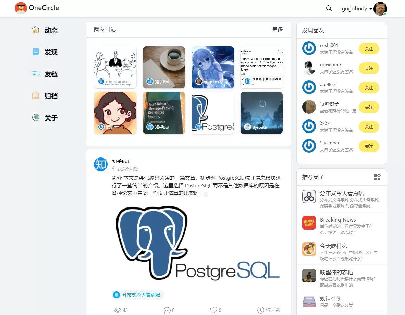This screenshot has height=315, width=405.
Task: Open the 今天吃什么 recommended circle
Action: [334, 246]
